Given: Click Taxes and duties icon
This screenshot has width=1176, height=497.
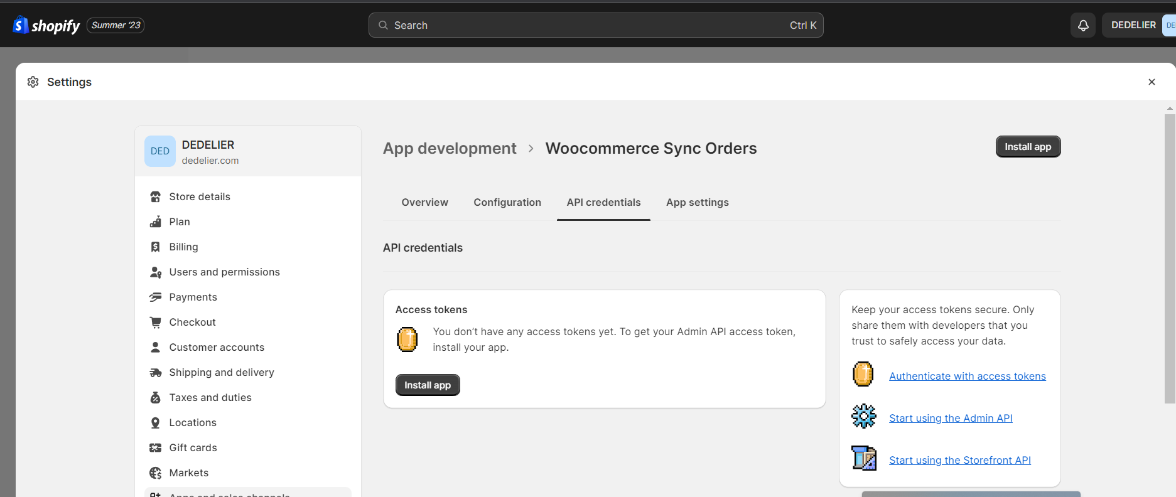Looking at the screenshot, I should [156, 398].
